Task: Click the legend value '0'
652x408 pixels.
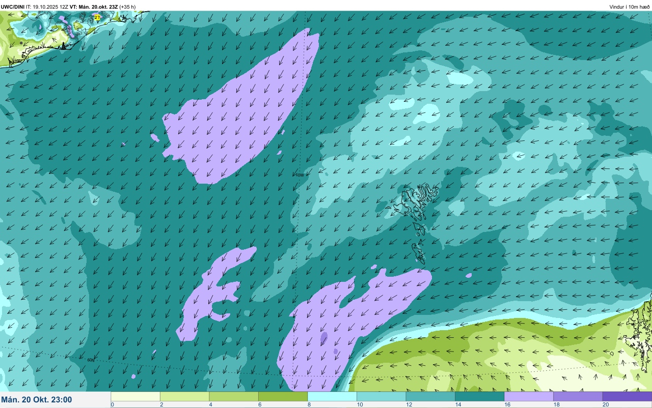Action: pos(112,404)
